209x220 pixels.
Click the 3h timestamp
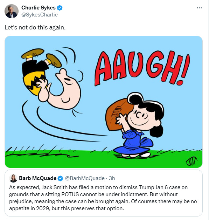point(112,178)
